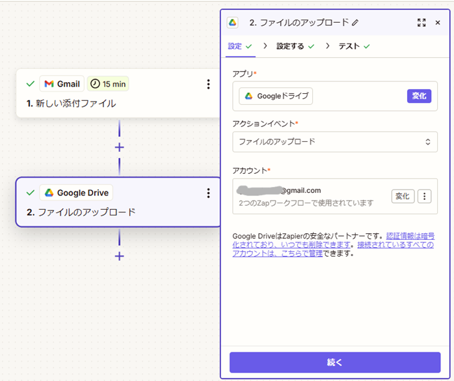The width and height of the screenshot is (454, 381).
Task: Select the step 1 新しい添付ファイル card
Action: click(118, 93)
